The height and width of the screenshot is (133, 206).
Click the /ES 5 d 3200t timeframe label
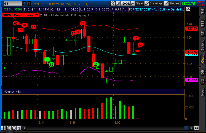[x=13, y=9]
